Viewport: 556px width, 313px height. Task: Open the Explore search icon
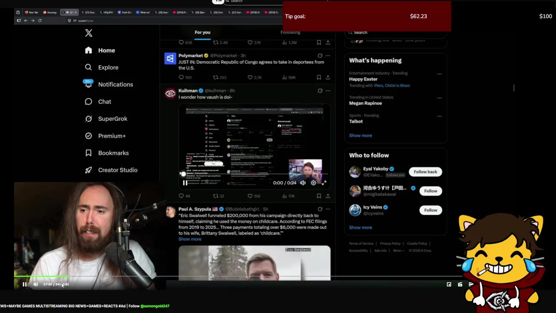tap(89, 67)
